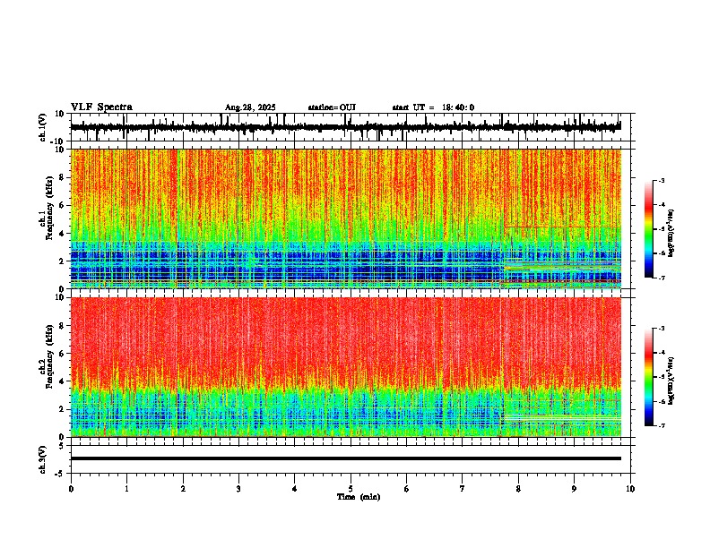Click the "6" kHz tick of ch.1 spectrogram
The image size is (710, 548).
pos(62,205)
